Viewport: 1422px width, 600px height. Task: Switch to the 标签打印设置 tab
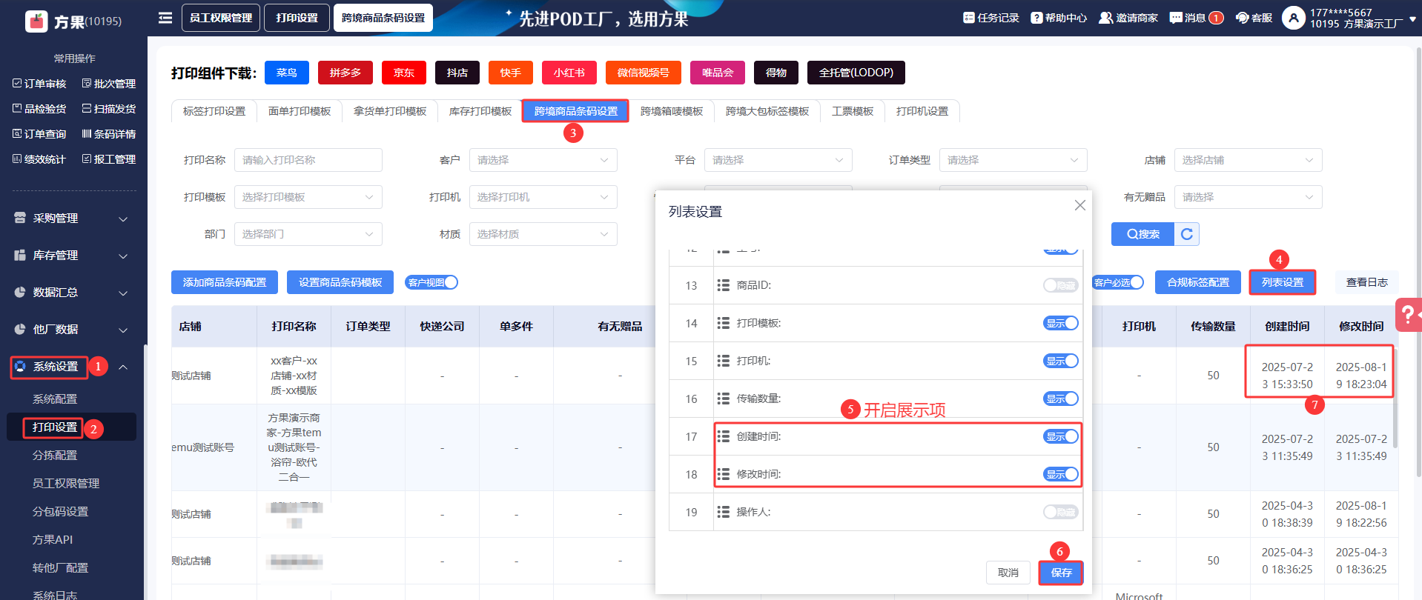pyautogui.click(x=214, y=111)
